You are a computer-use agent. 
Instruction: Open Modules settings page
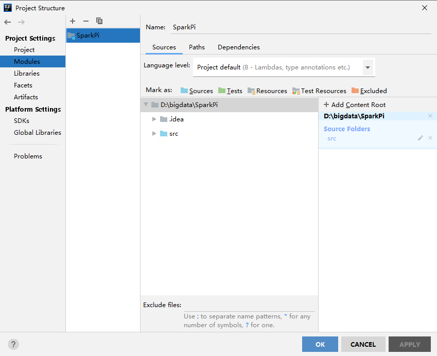coord(32,62)
